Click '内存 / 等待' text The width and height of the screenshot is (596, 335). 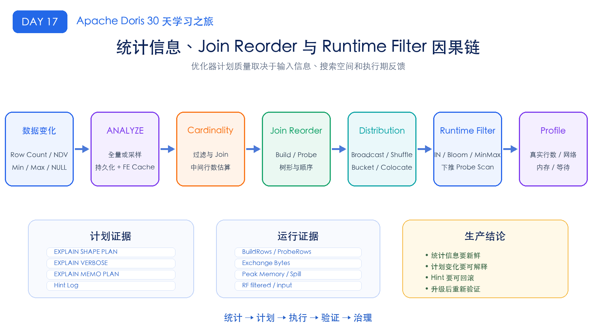click(x=553, y=167)
